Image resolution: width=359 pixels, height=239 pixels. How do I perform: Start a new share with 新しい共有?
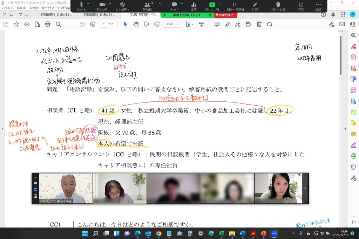pyautogui.click(x=213, y=6)
